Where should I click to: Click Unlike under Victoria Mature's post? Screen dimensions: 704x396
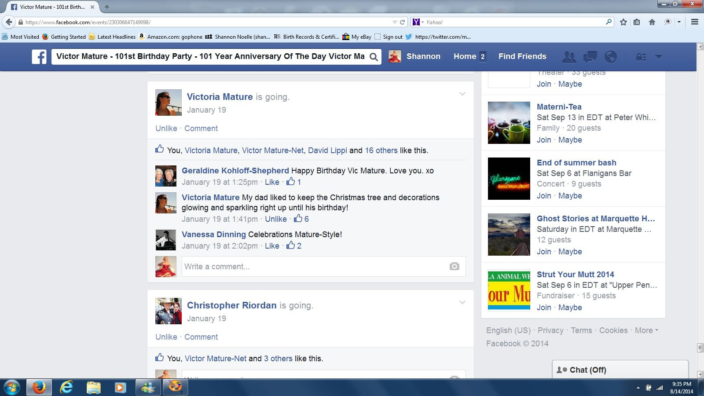tap(166, 128)
